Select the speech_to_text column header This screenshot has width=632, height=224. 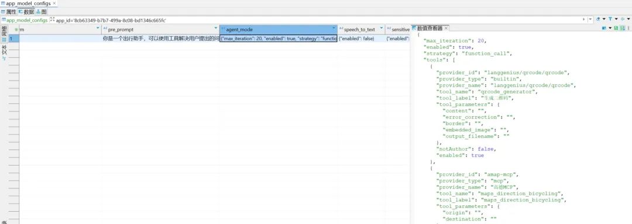pos(361,29)
